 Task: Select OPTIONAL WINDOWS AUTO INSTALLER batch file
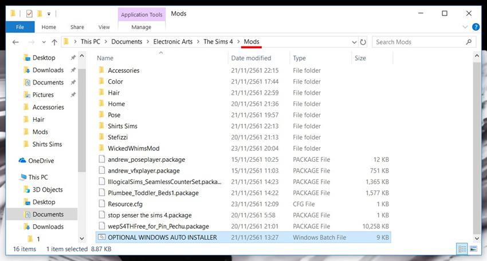pos(243,237)
